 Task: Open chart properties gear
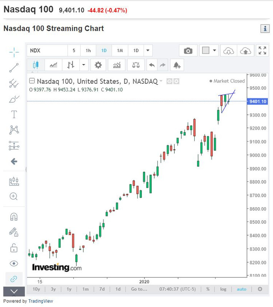click(x=98, y=65)
